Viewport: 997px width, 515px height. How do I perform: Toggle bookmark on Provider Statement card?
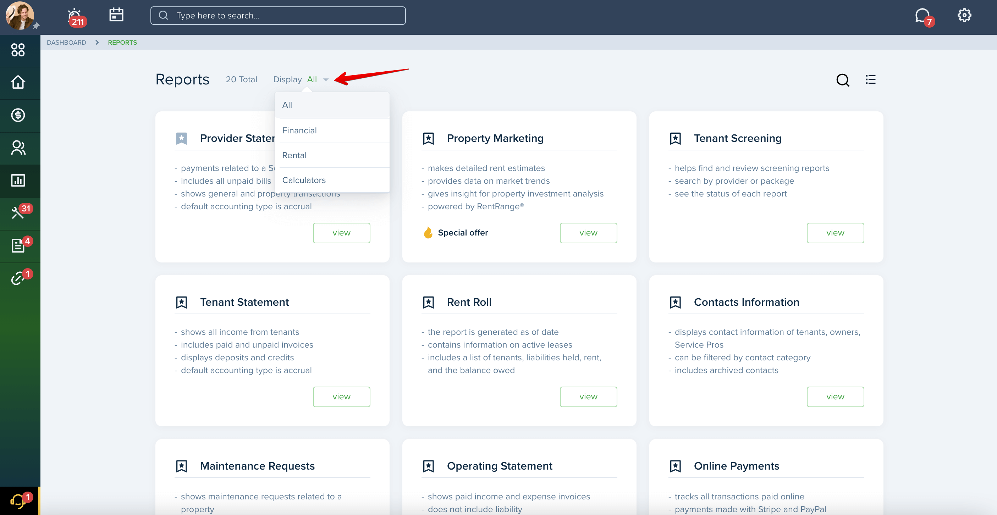181,138
